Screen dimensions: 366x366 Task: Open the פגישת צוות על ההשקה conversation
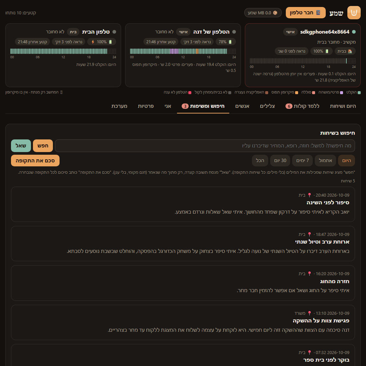[183, 322]
